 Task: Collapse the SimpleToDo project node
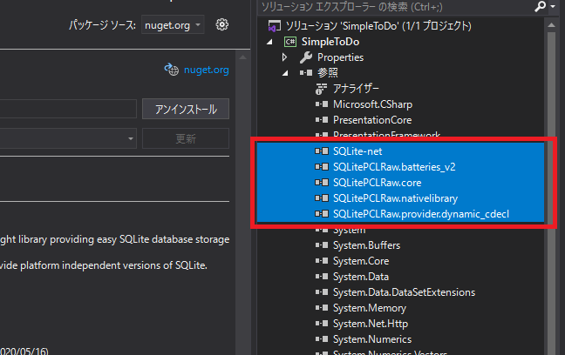[x=270, y=42]
